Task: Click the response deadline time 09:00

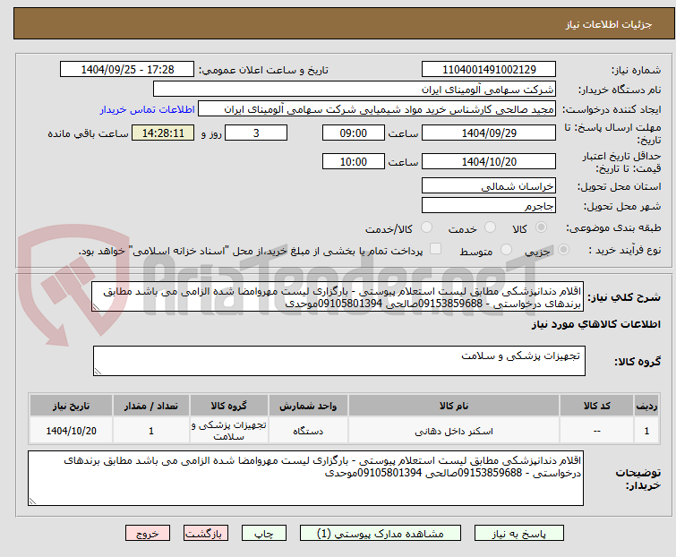Action: (x=354, y=133)
